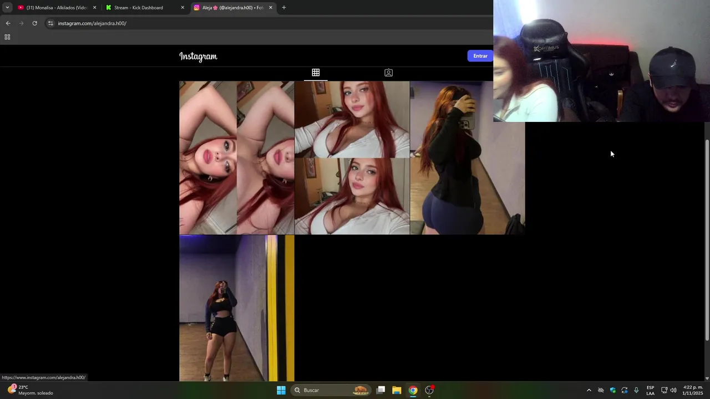
Task: Go back to the previous page
Action: 8,23
